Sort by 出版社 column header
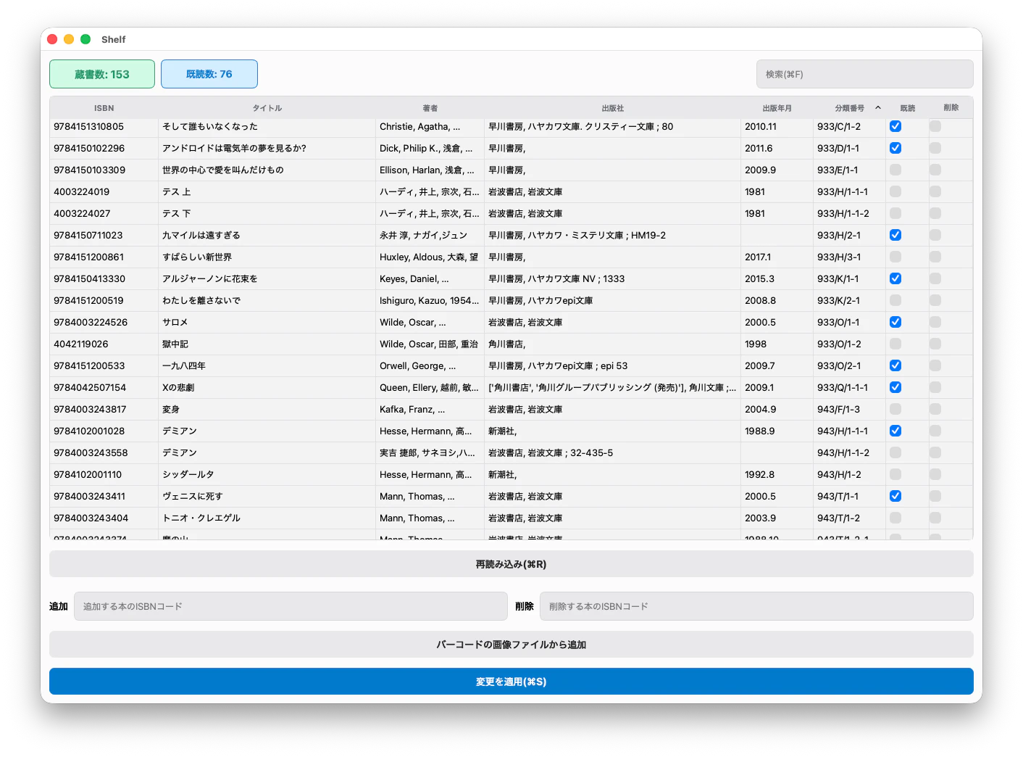The width and height of the screenshot is (1023, 757). (x=612, y=108)
